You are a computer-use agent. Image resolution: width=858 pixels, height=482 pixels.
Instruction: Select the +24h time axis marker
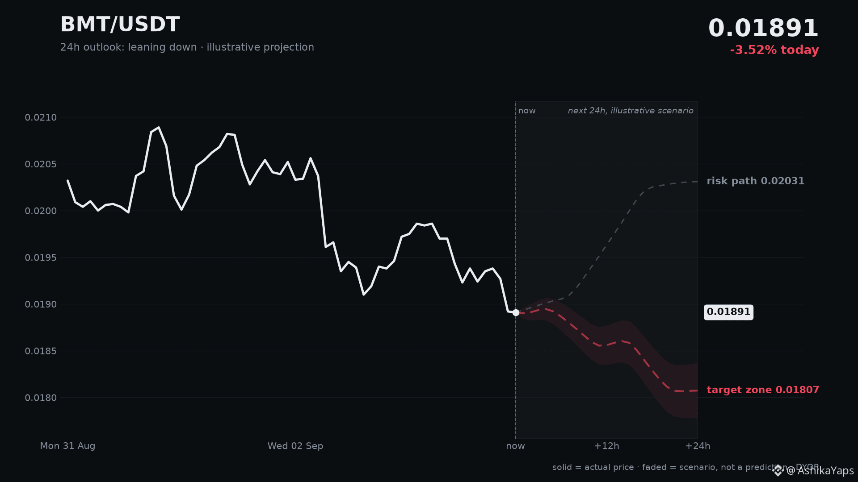(698, 446)
